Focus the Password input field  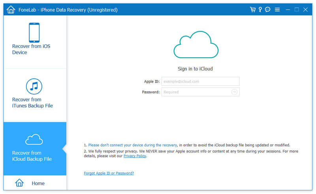click(201, 92)
